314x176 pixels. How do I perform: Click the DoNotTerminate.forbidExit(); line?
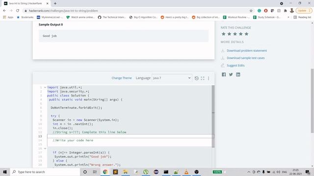[x=77, y=108]
